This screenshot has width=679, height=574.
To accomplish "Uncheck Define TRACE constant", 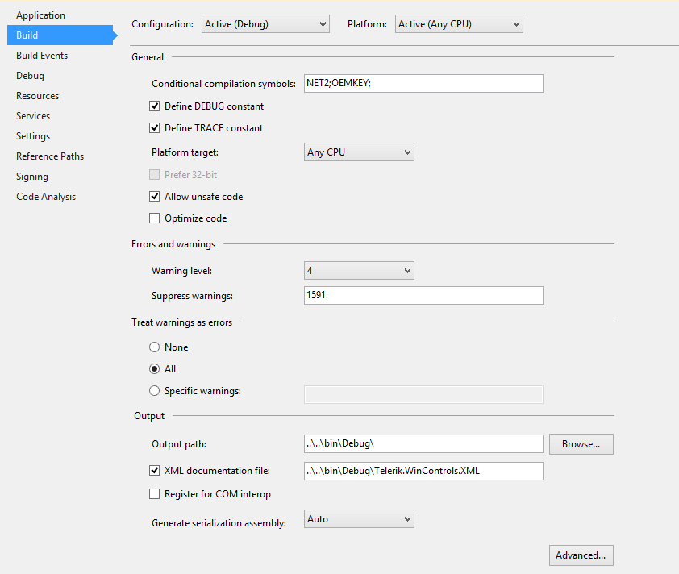I will [x=154, y=127].
